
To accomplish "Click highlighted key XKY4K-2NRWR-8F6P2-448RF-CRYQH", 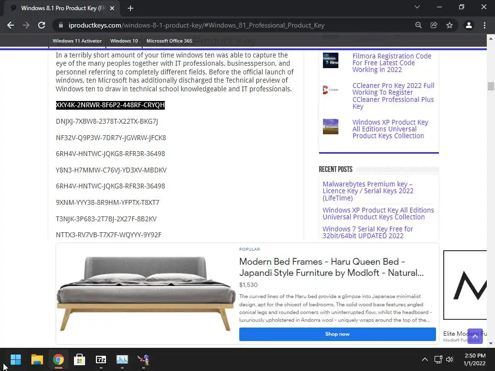I will point(110,105).
